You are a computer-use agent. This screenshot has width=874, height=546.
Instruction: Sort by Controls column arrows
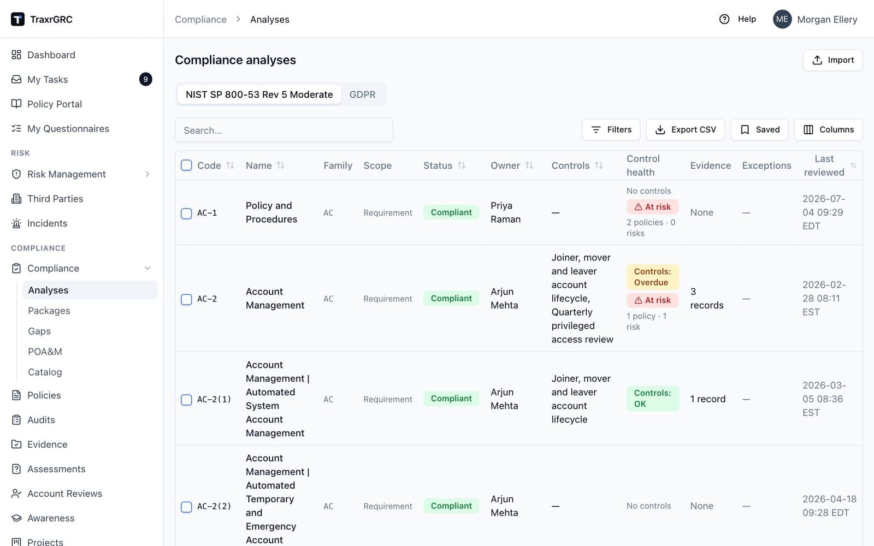pyautogui.click(x=599, y=165)
